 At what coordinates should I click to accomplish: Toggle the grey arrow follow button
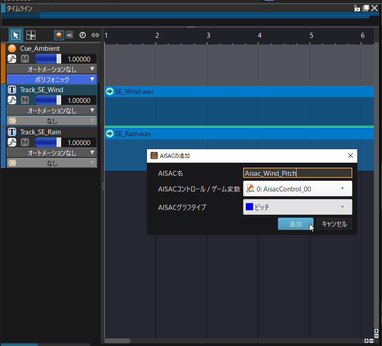pos(69,35)
